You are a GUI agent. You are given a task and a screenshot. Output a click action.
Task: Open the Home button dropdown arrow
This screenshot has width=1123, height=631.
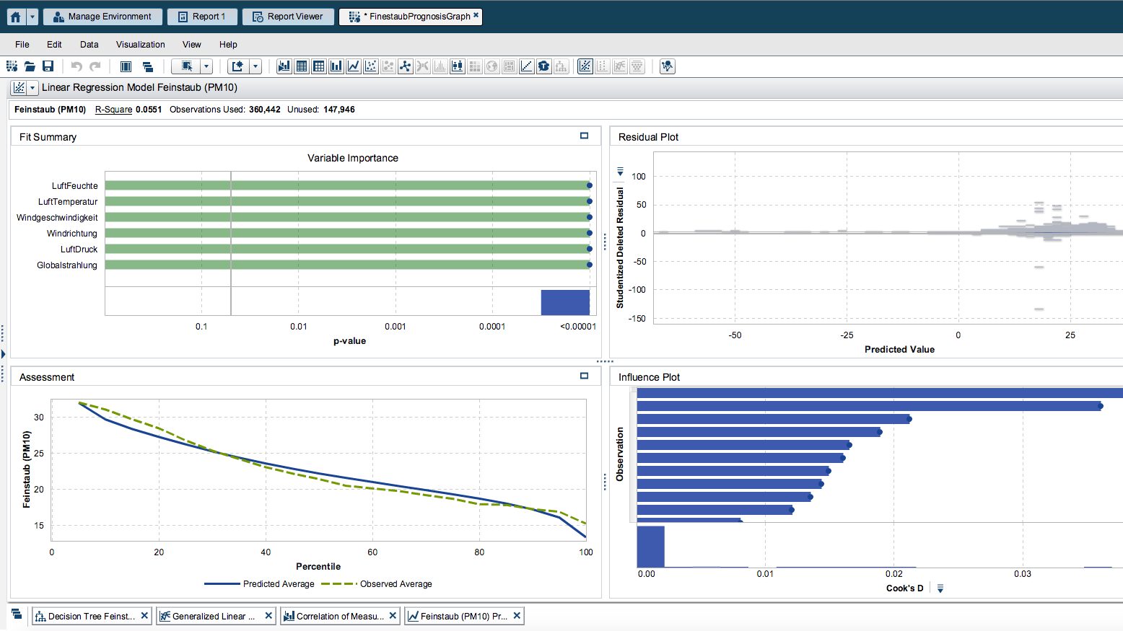tap(32, 17)
